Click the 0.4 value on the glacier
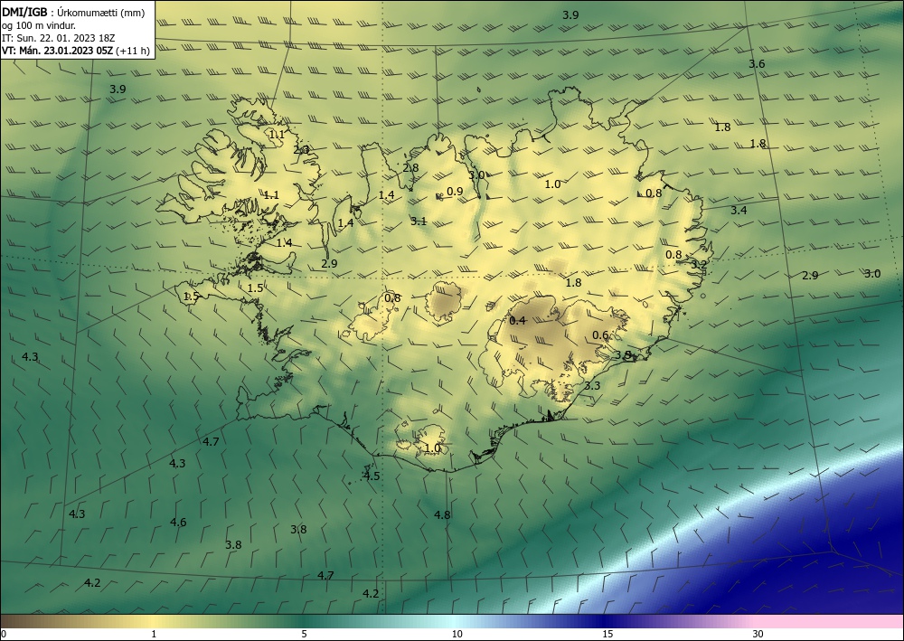This screenshot has height=641, width=904. [x=518, y=320]
